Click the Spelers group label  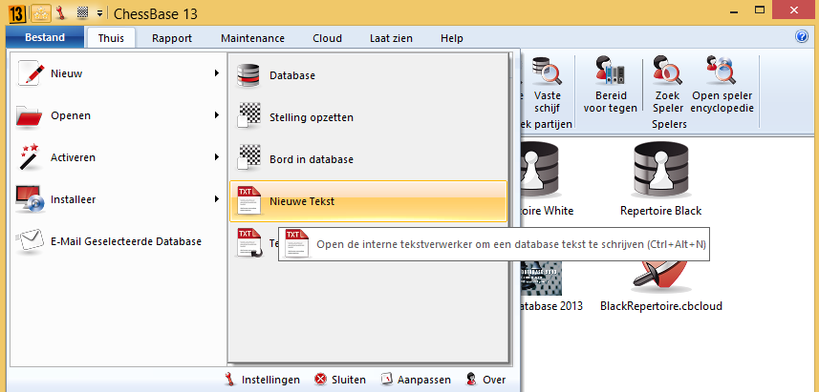tap(669, 125)
